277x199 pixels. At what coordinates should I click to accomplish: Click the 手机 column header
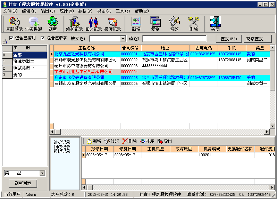click(x=232, y=48)
